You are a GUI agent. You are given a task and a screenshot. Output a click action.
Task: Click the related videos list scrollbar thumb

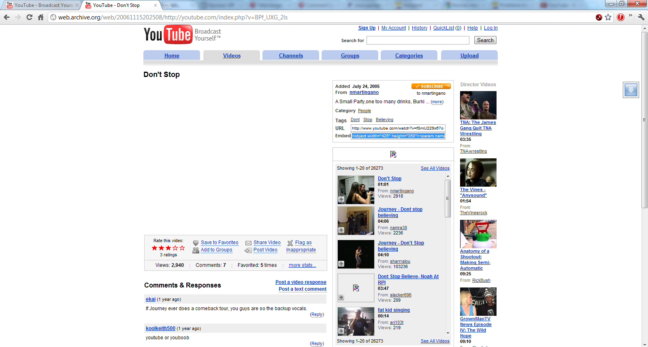click(x=448, y=198)
